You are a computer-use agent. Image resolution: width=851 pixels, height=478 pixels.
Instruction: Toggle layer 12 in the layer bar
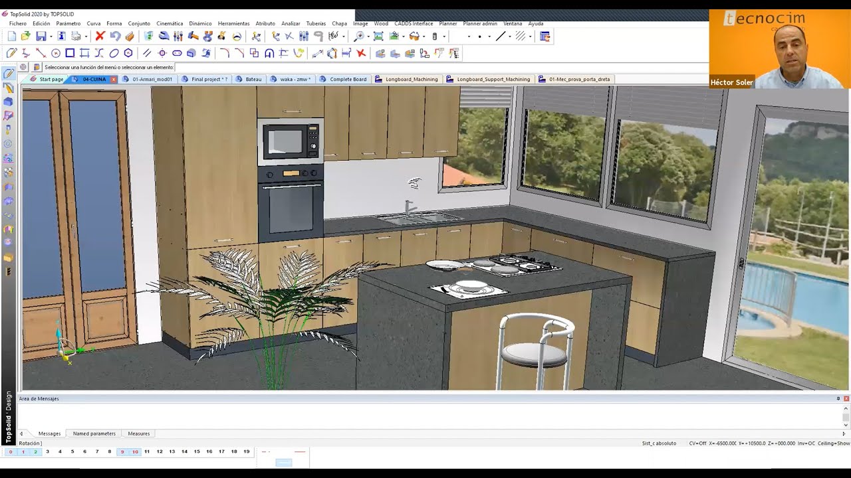160,451
